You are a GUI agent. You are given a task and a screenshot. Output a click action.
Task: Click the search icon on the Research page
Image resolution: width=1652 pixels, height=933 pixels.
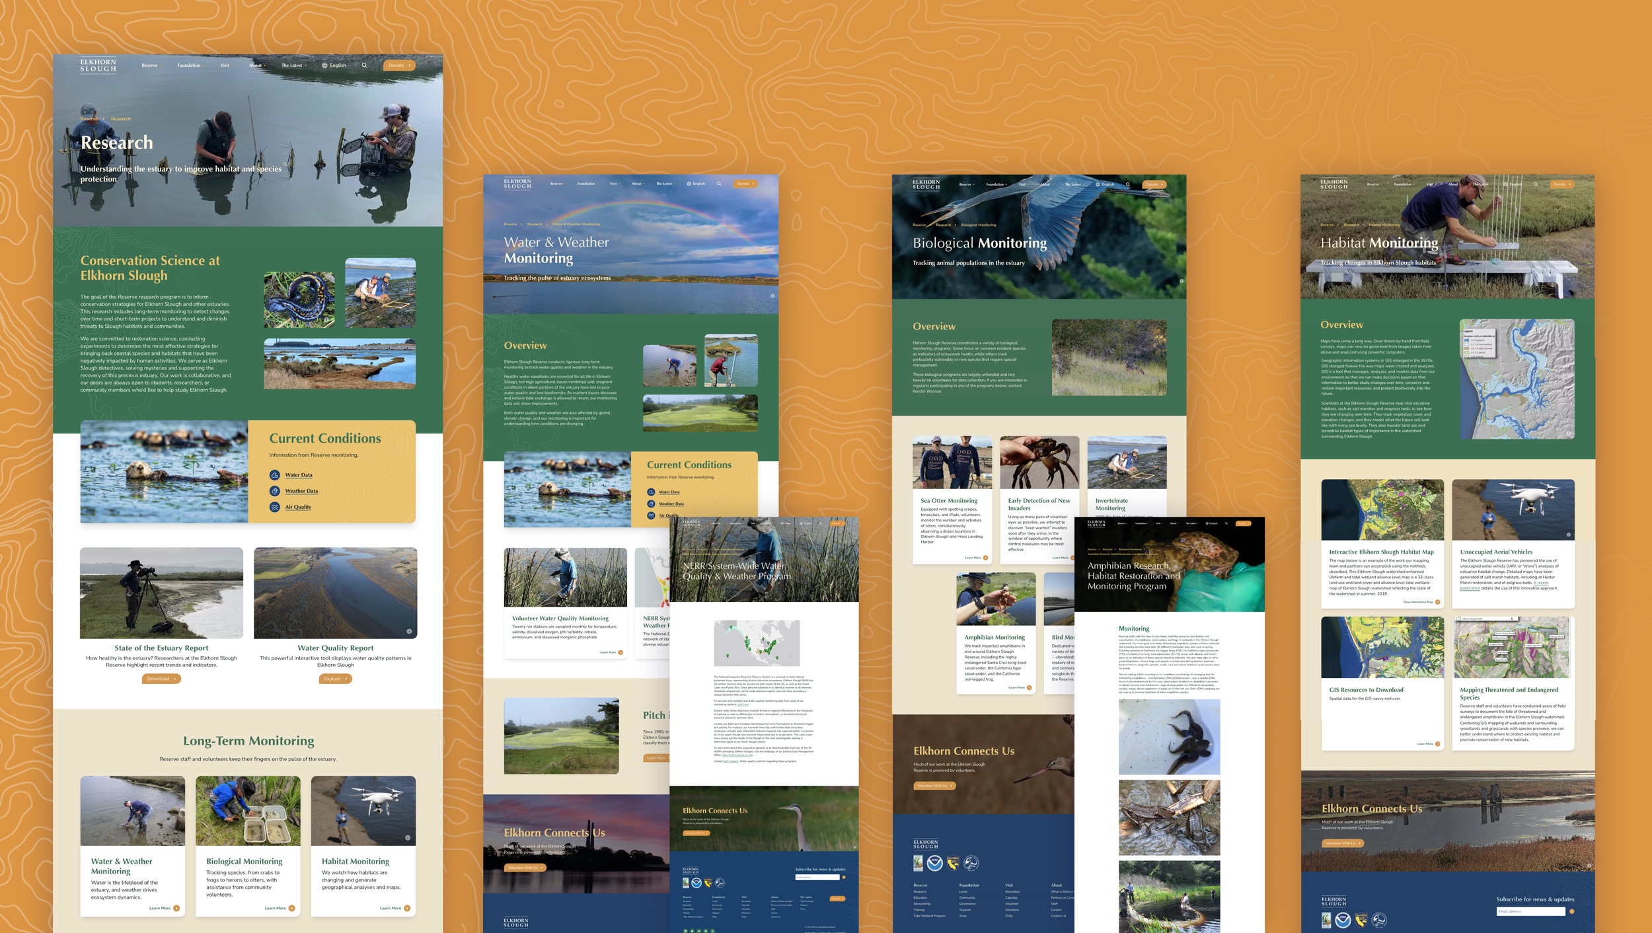[x=364, y=65]
